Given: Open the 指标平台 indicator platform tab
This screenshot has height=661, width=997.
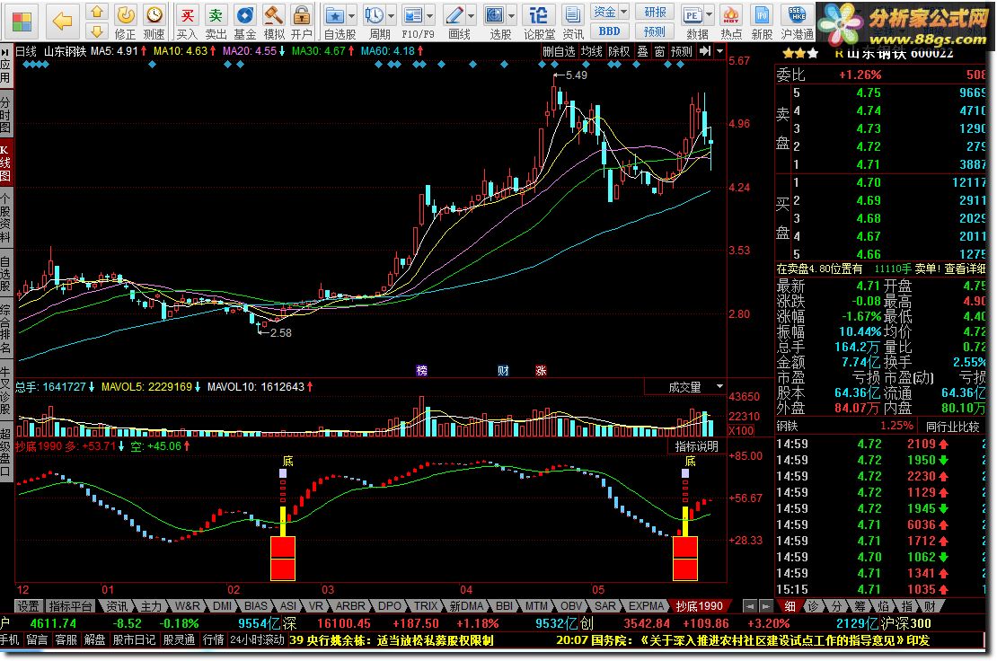Looking at the screenshot, I should pos(71,606).
